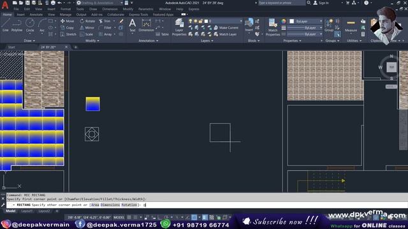408x229 pixels.
Task: Select the Line tool
Action: 6,25
